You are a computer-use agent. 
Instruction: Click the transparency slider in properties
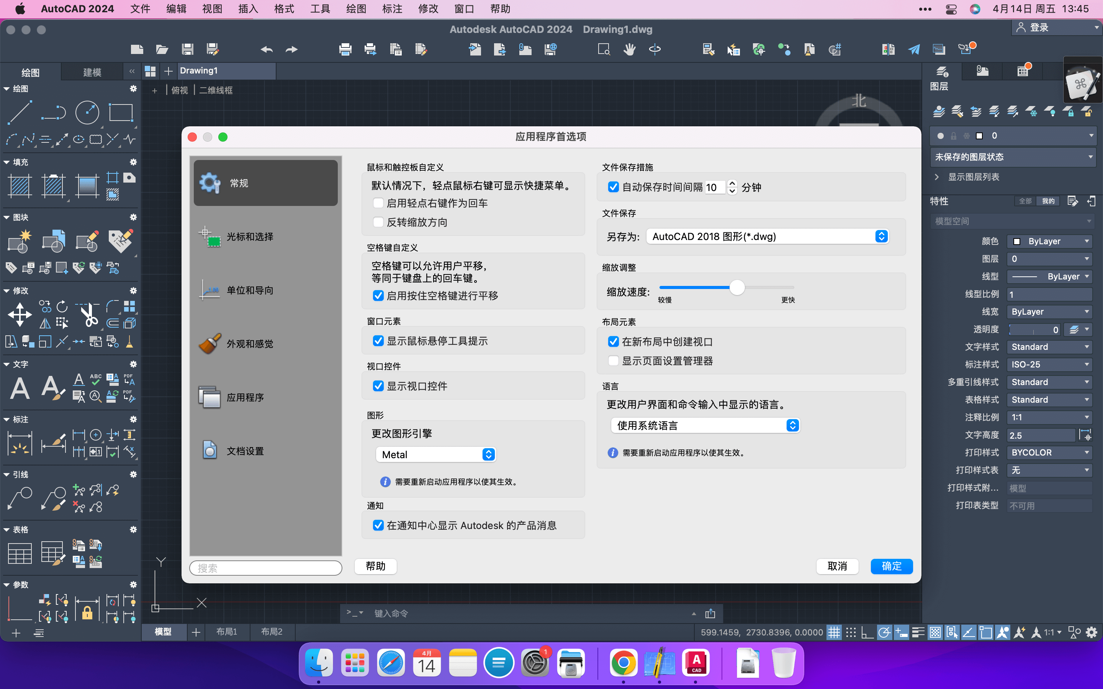[1034, 330]
